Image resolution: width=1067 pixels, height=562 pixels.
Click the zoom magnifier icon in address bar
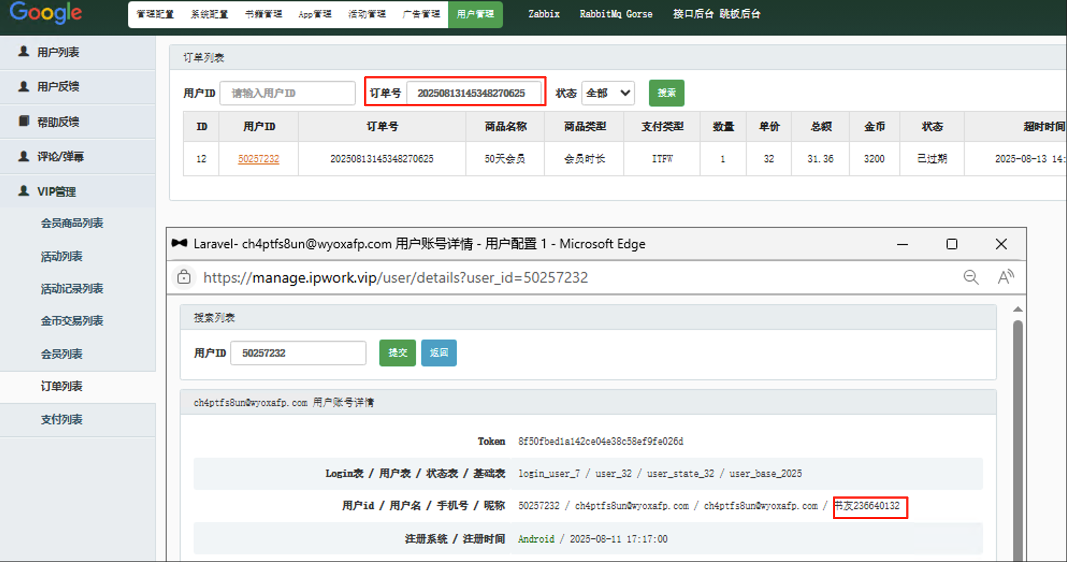(970, 277)
